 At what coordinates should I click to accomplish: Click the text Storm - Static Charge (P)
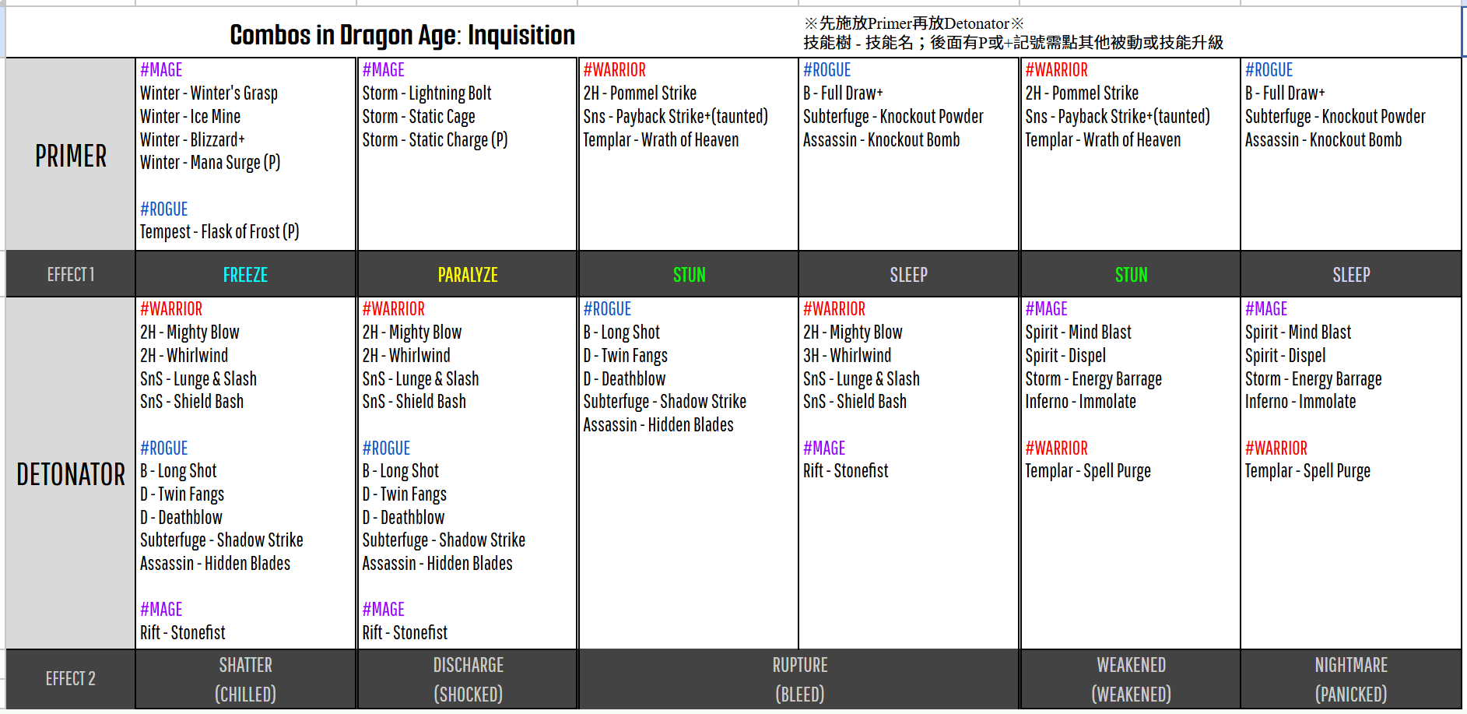click(x=435, y=140)
